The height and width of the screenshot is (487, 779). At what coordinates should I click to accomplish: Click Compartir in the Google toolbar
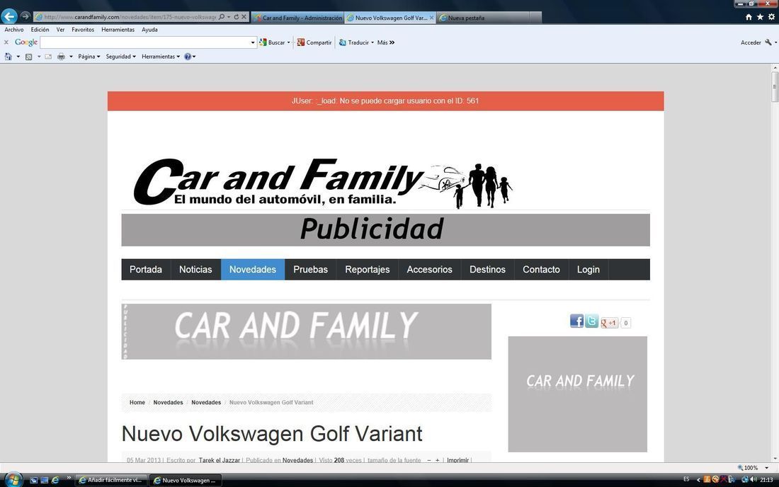tap(314, 42)
